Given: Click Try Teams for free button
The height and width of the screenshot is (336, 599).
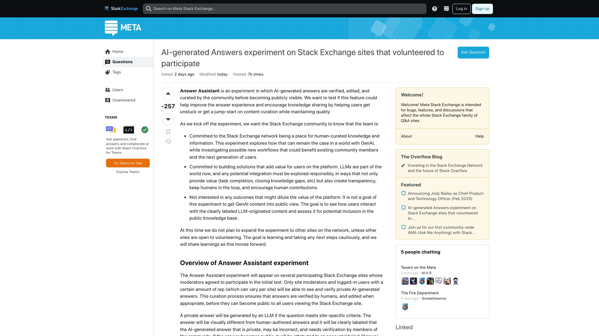Looking at the screenshot, I should point(128,163).
